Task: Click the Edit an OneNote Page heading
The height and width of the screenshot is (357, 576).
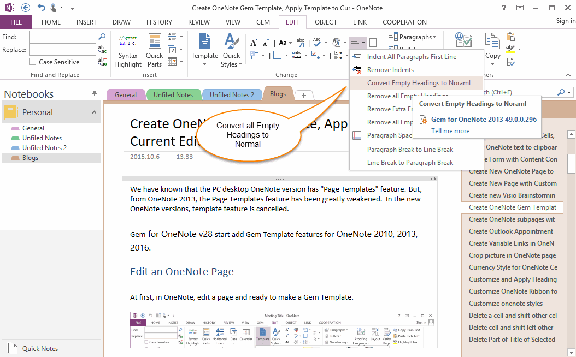Action: [182, 271]
